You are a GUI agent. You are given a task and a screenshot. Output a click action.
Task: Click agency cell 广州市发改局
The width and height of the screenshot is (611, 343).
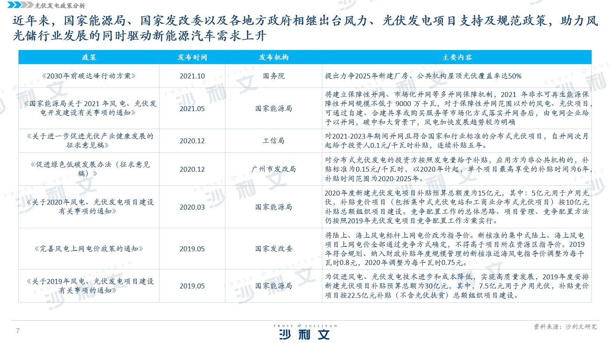(274, 169)
